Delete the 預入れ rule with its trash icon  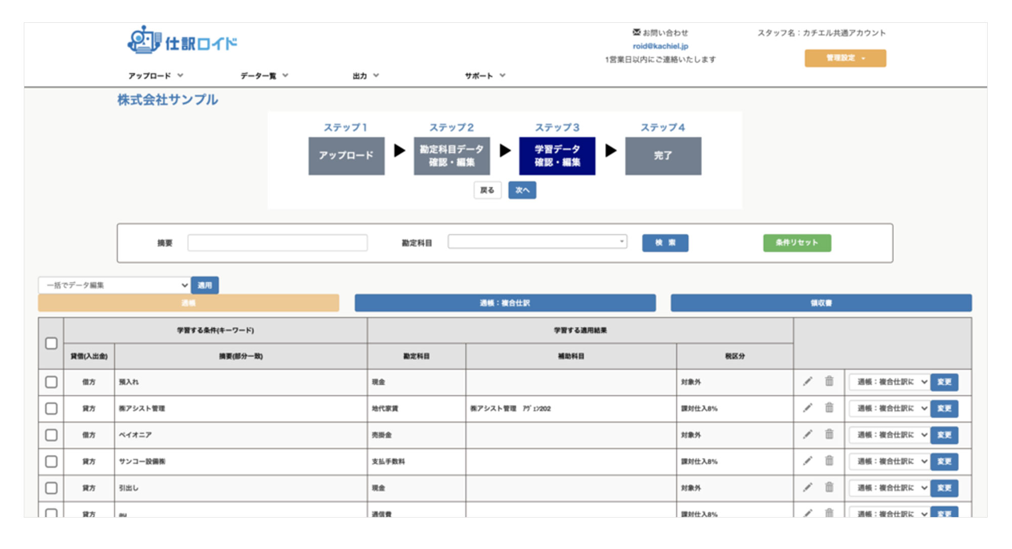click(x=829, y=382)
